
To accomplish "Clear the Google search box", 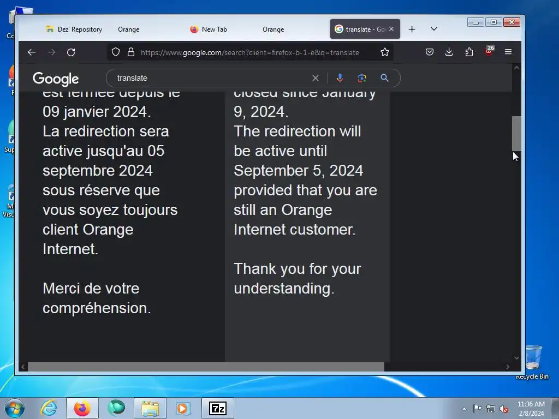I will click(315, 78).
